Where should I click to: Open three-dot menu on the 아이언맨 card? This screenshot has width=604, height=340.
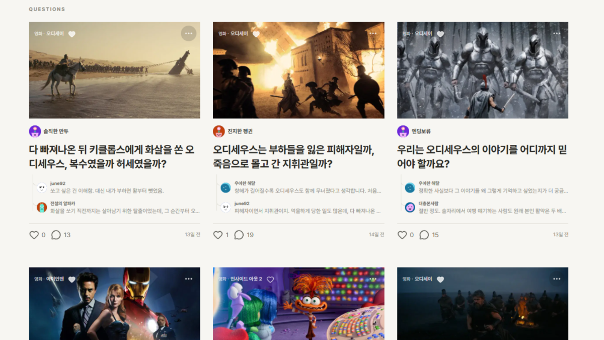(189, 279)
